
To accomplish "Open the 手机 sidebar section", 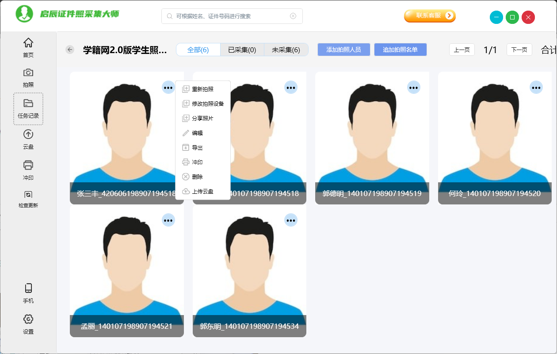I will pyautogui.click(x=28, y=293).
